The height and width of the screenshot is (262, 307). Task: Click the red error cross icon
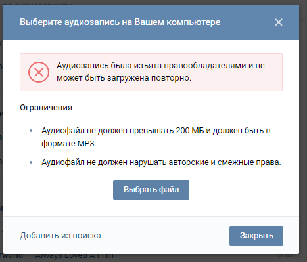pyautogui.click(x=39, y=72)
